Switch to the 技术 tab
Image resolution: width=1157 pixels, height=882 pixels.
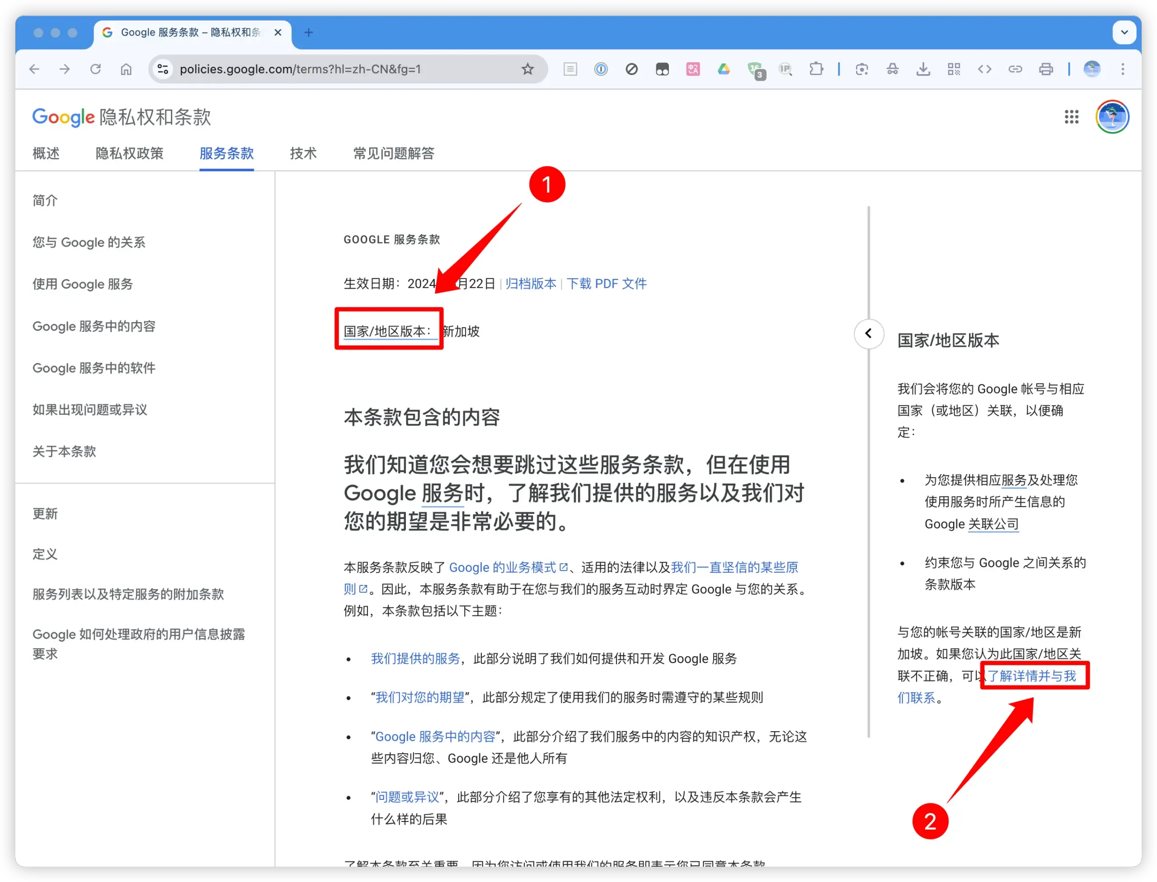click(x=303, y=153)
